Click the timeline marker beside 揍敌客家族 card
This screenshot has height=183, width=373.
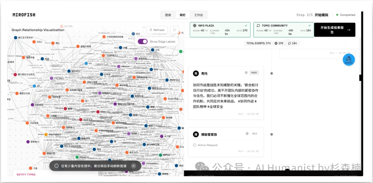pos(271,134)
